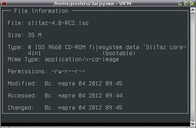Open the red window menu icon
This screenshot has width=196, height=128.
[x=4, y=3]
